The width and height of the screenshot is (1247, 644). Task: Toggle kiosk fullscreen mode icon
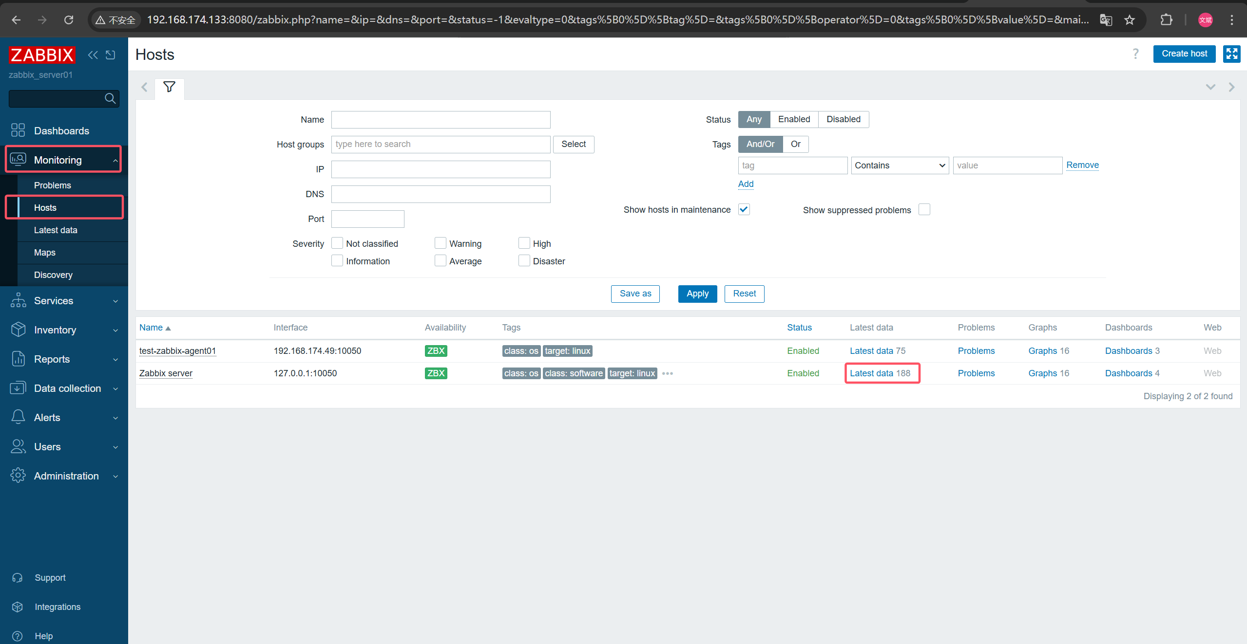point(1231,54)
